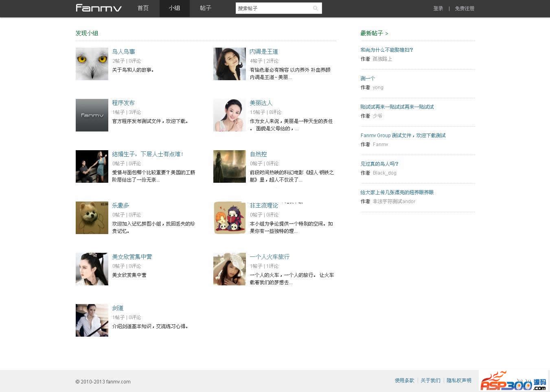Image resolution: width=550 pixels, height=392 pixels.
Task: Open the 免费注册 sign-up link
Action: pos(465,9)
